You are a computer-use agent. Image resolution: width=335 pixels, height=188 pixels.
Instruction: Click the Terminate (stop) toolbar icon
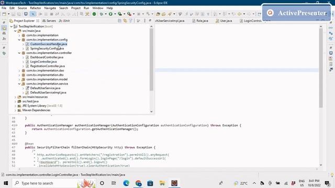coord(51,14)
